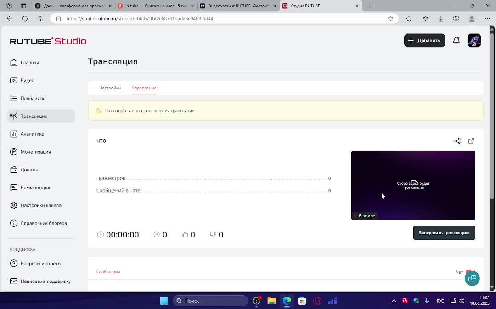Switch to rutube Яндекс search tab

(x=156, y=6)
